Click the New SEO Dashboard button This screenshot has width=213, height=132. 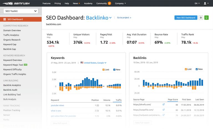[x=186, y=17]
